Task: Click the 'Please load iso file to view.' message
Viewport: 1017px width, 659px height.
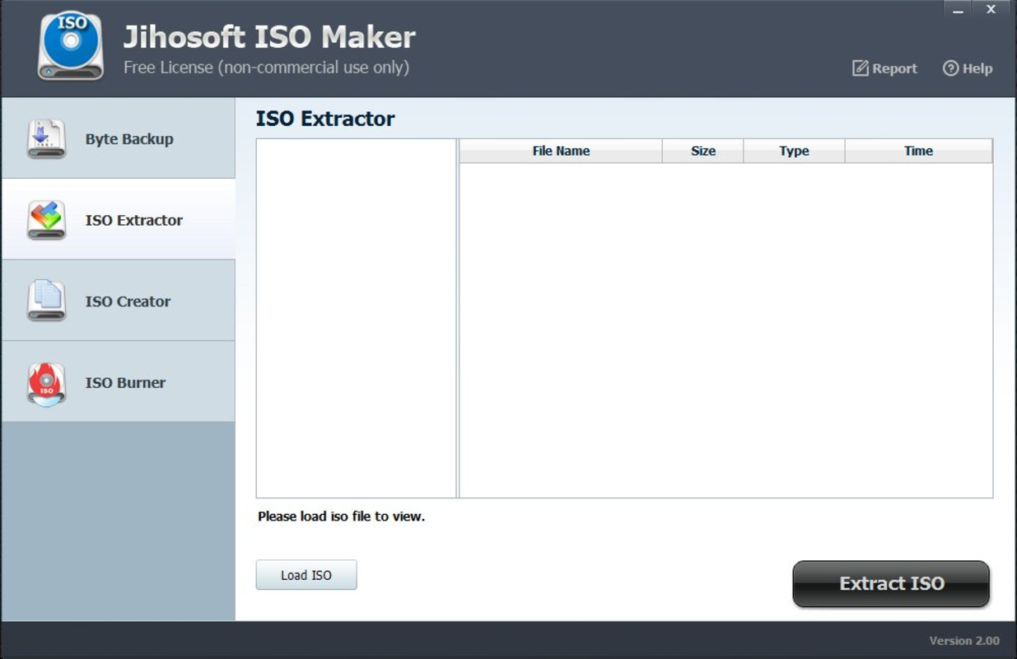Action: click(x=341, y=516)
